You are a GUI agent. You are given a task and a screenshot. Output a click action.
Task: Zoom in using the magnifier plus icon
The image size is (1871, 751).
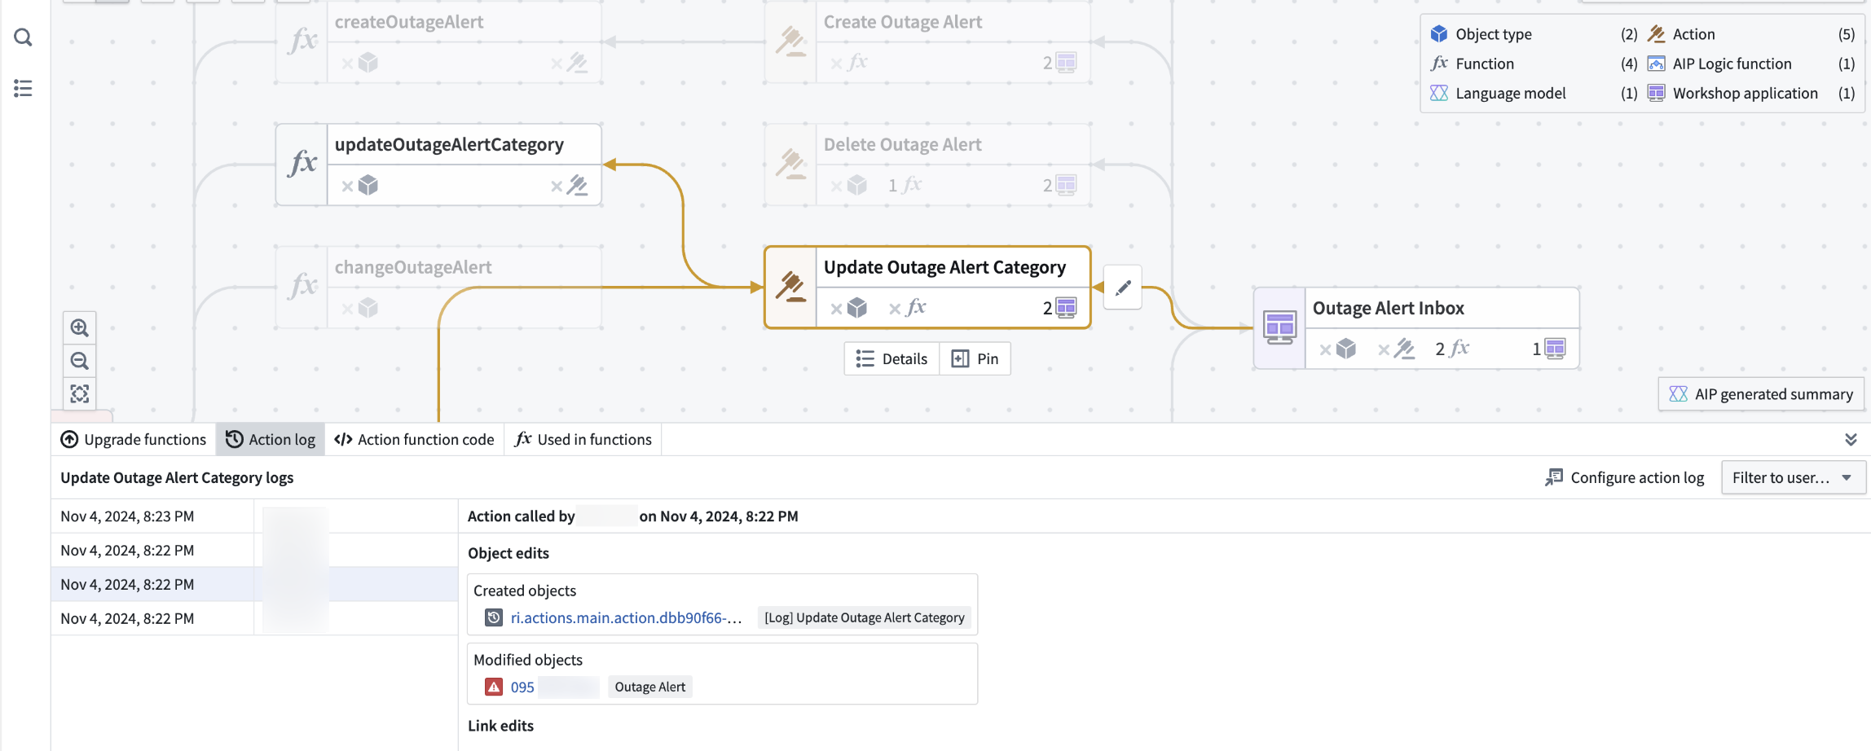coord(79,327)
